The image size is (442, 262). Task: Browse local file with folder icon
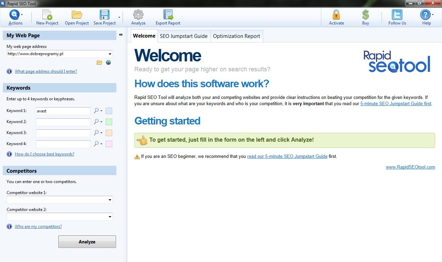(99, 62)
